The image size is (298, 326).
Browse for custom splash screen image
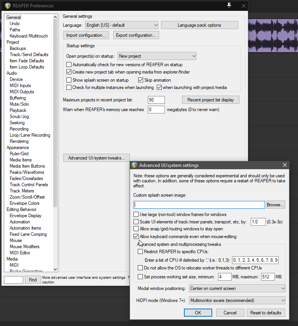275,205
